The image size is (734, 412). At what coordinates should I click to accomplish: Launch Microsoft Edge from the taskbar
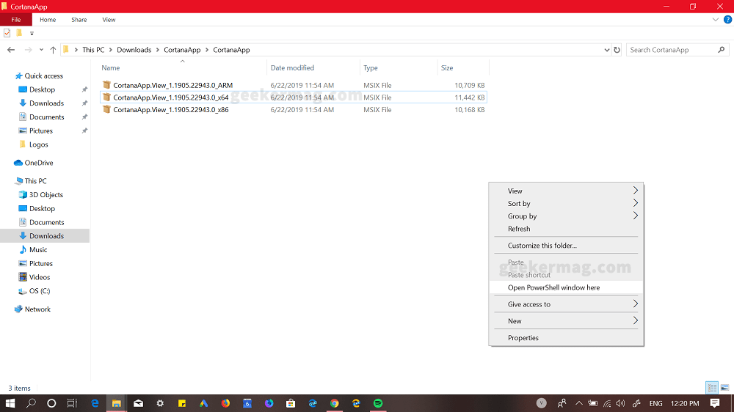(95, 403)
